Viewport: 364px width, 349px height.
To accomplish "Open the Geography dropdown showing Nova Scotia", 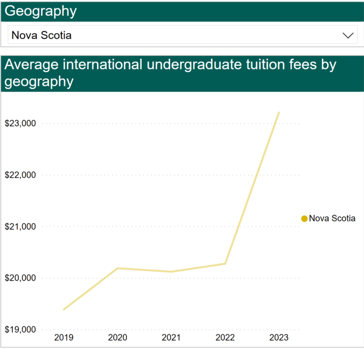I will [x=182, y=35].
